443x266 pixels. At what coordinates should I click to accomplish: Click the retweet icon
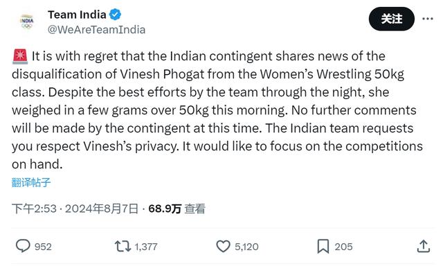123,246
